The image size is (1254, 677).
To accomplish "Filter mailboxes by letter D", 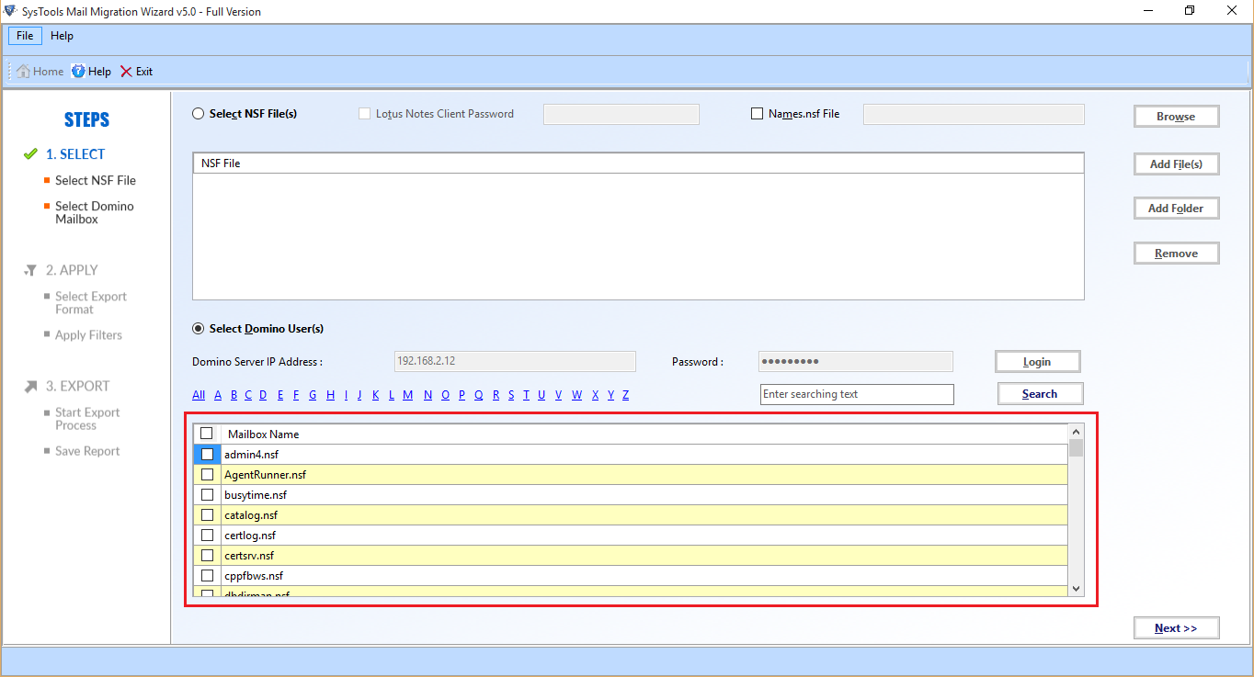I will click(x=263, y=395).
